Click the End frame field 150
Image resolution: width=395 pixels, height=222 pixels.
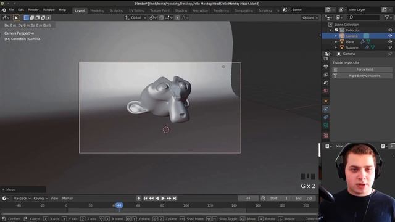(304, 199)
